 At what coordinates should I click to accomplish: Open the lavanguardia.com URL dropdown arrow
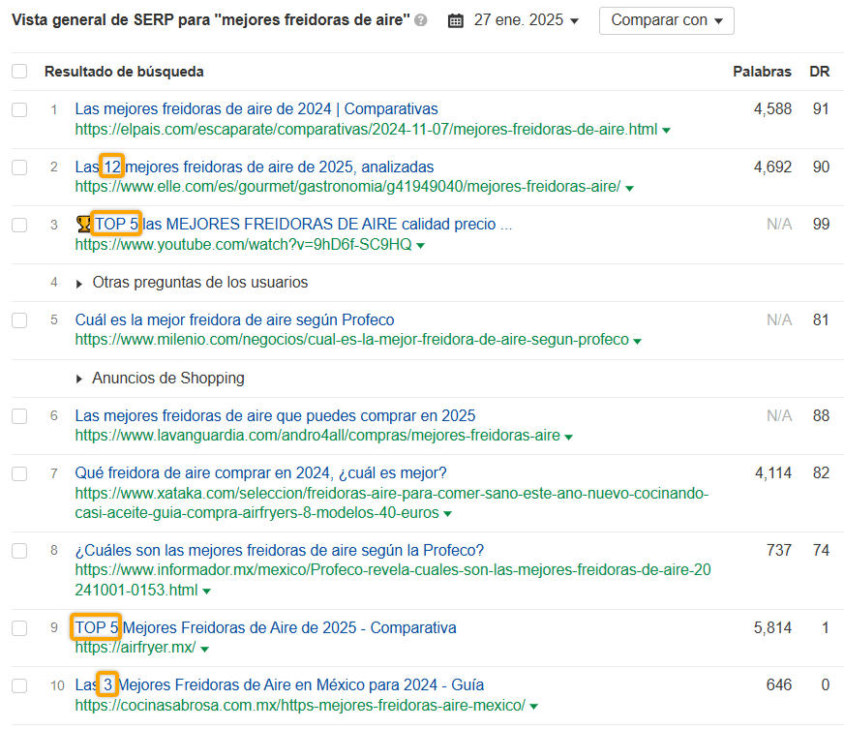568,437
